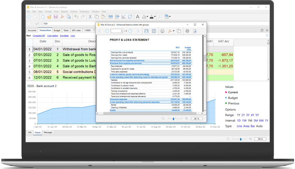Click the preview first page arrow
The width and height of the screenshot is (295, 169).
tap(100, 31)
